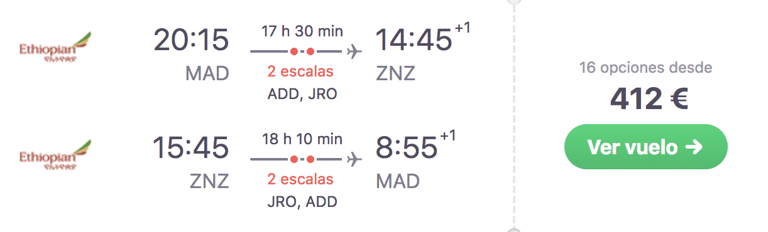Click the JRO, ADD stopover airports text
Screen dimensions: 768x232
click(x=300, y=202)
